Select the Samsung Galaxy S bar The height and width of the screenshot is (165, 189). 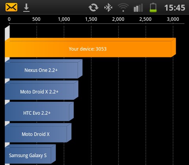point(30,154)
